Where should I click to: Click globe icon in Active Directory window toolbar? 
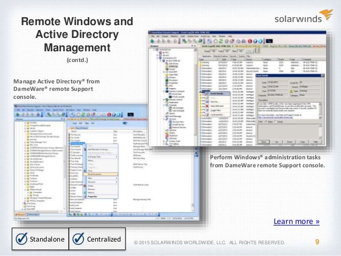click(119, 114)
